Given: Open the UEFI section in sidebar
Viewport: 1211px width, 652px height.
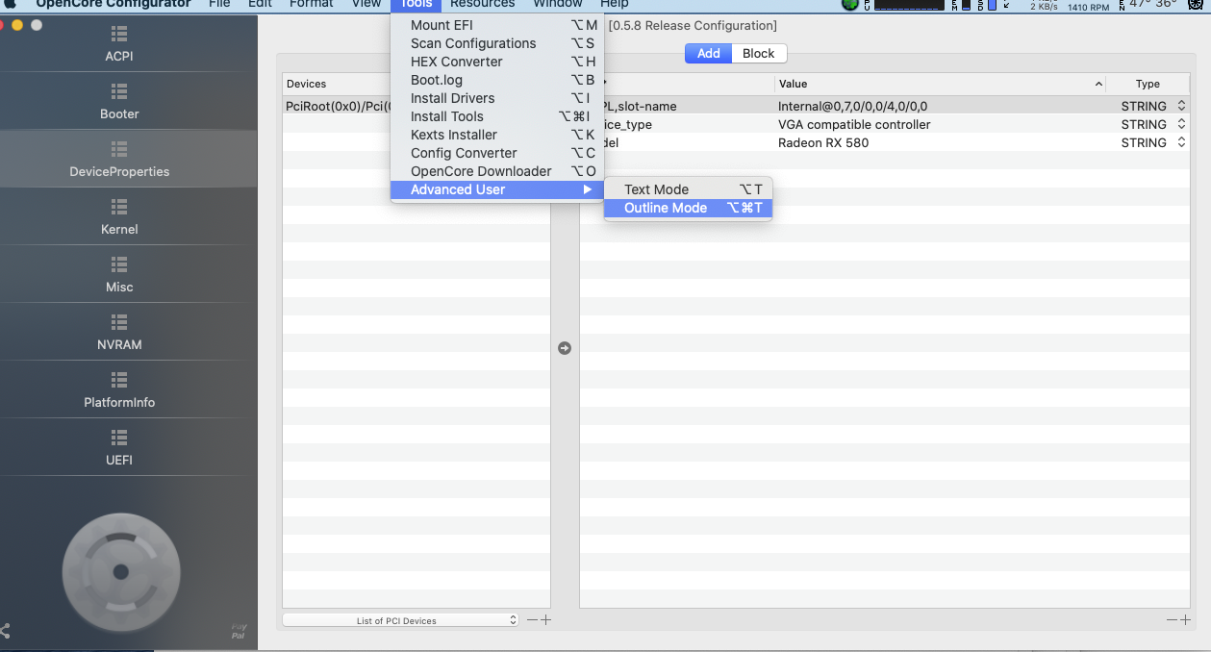Looking at the screenshot, I should pyautogui.click(x=119, y=448).
